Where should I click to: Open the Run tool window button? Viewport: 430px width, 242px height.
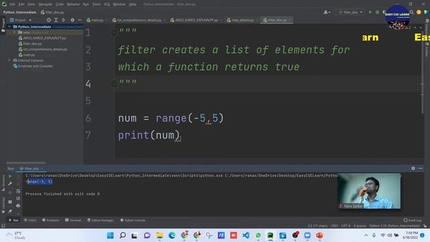pos(13,220)
